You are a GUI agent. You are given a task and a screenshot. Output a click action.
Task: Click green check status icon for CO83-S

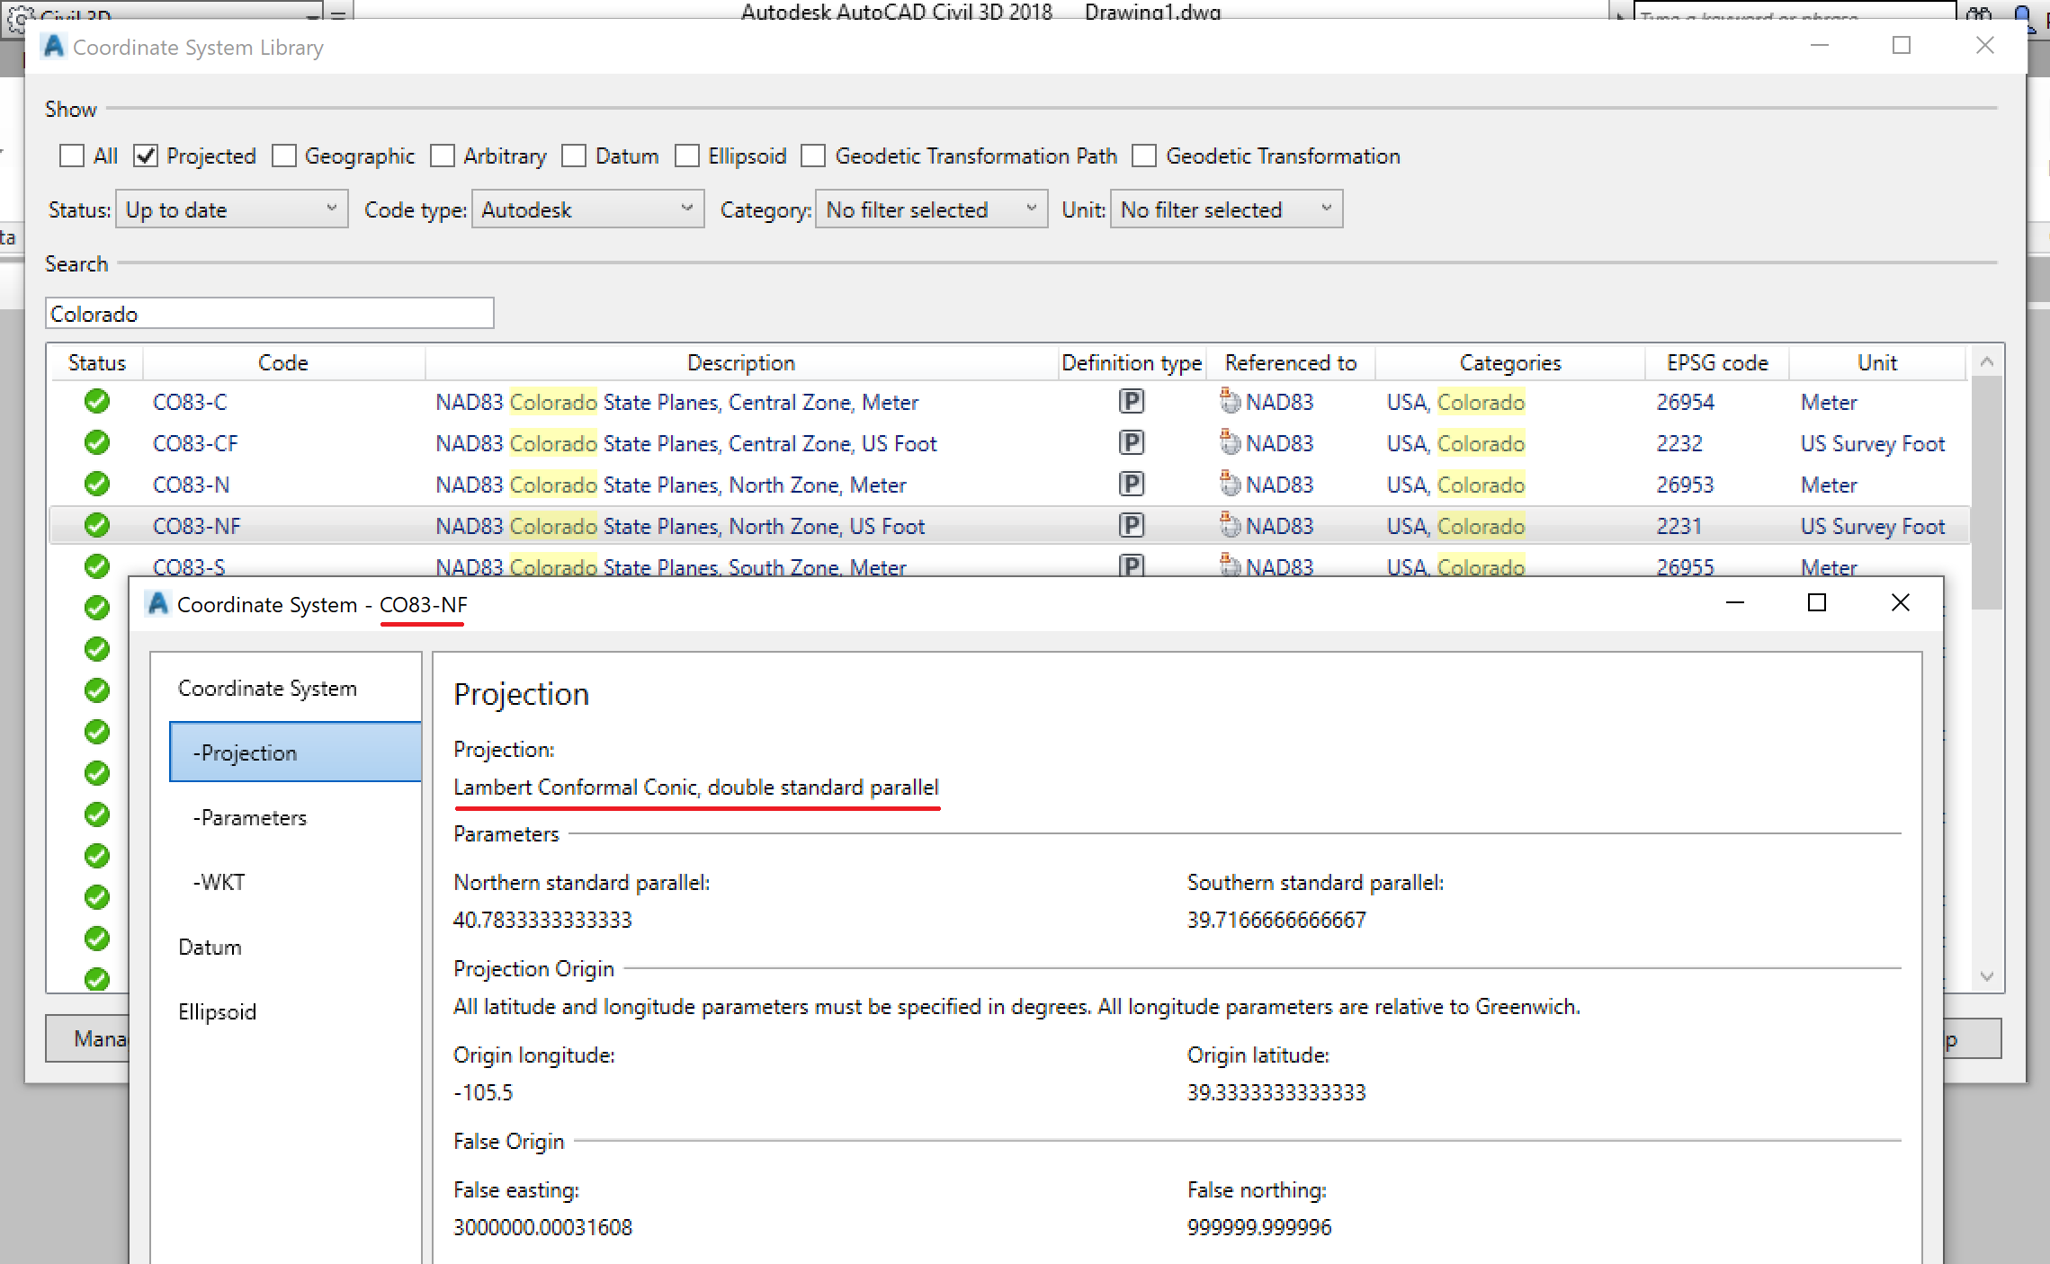[x=97, y=566]
